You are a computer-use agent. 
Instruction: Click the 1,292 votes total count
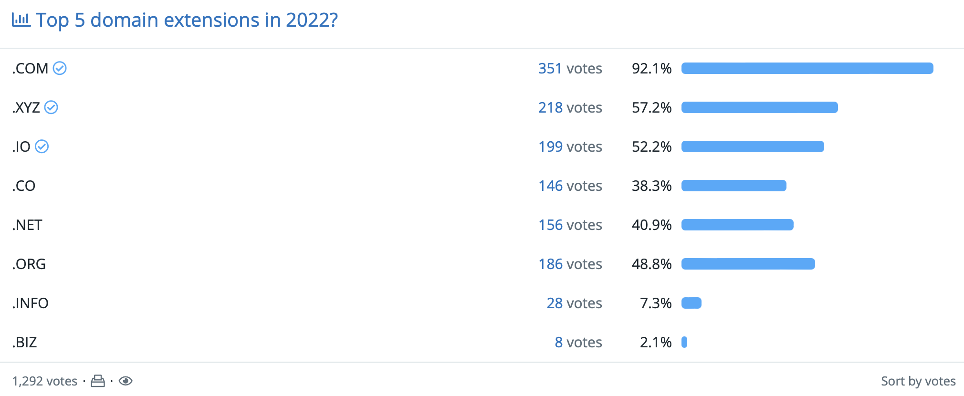tap(45, 381)
